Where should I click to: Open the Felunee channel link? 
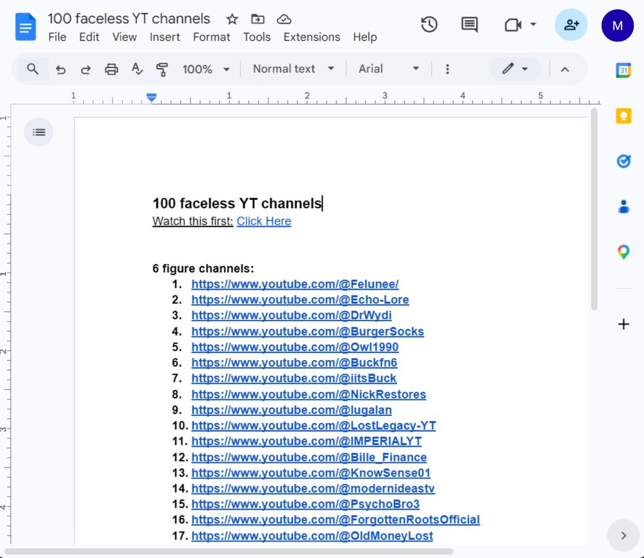coord(295,284)
